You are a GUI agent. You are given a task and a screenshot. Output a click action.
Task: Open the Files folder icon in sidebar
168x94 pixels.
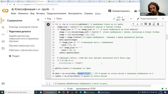(x=3, y=49)
